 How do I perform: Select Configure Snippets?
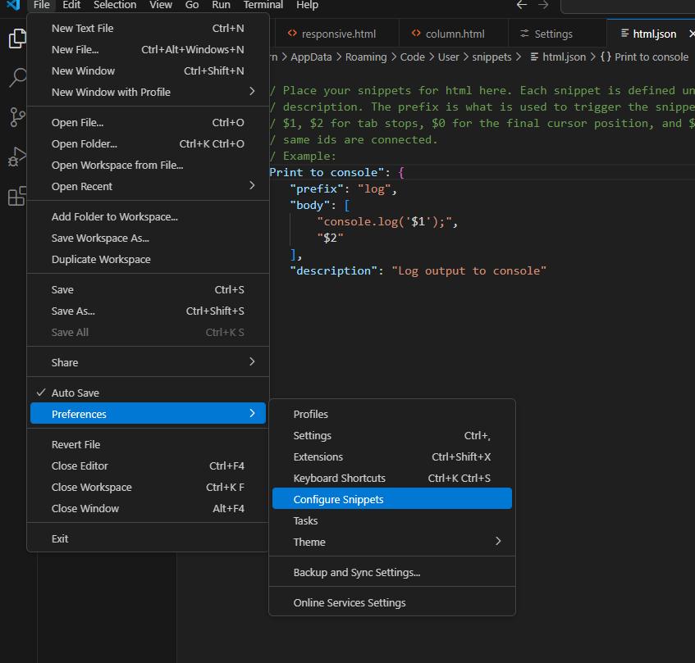[x=392, y=499]
